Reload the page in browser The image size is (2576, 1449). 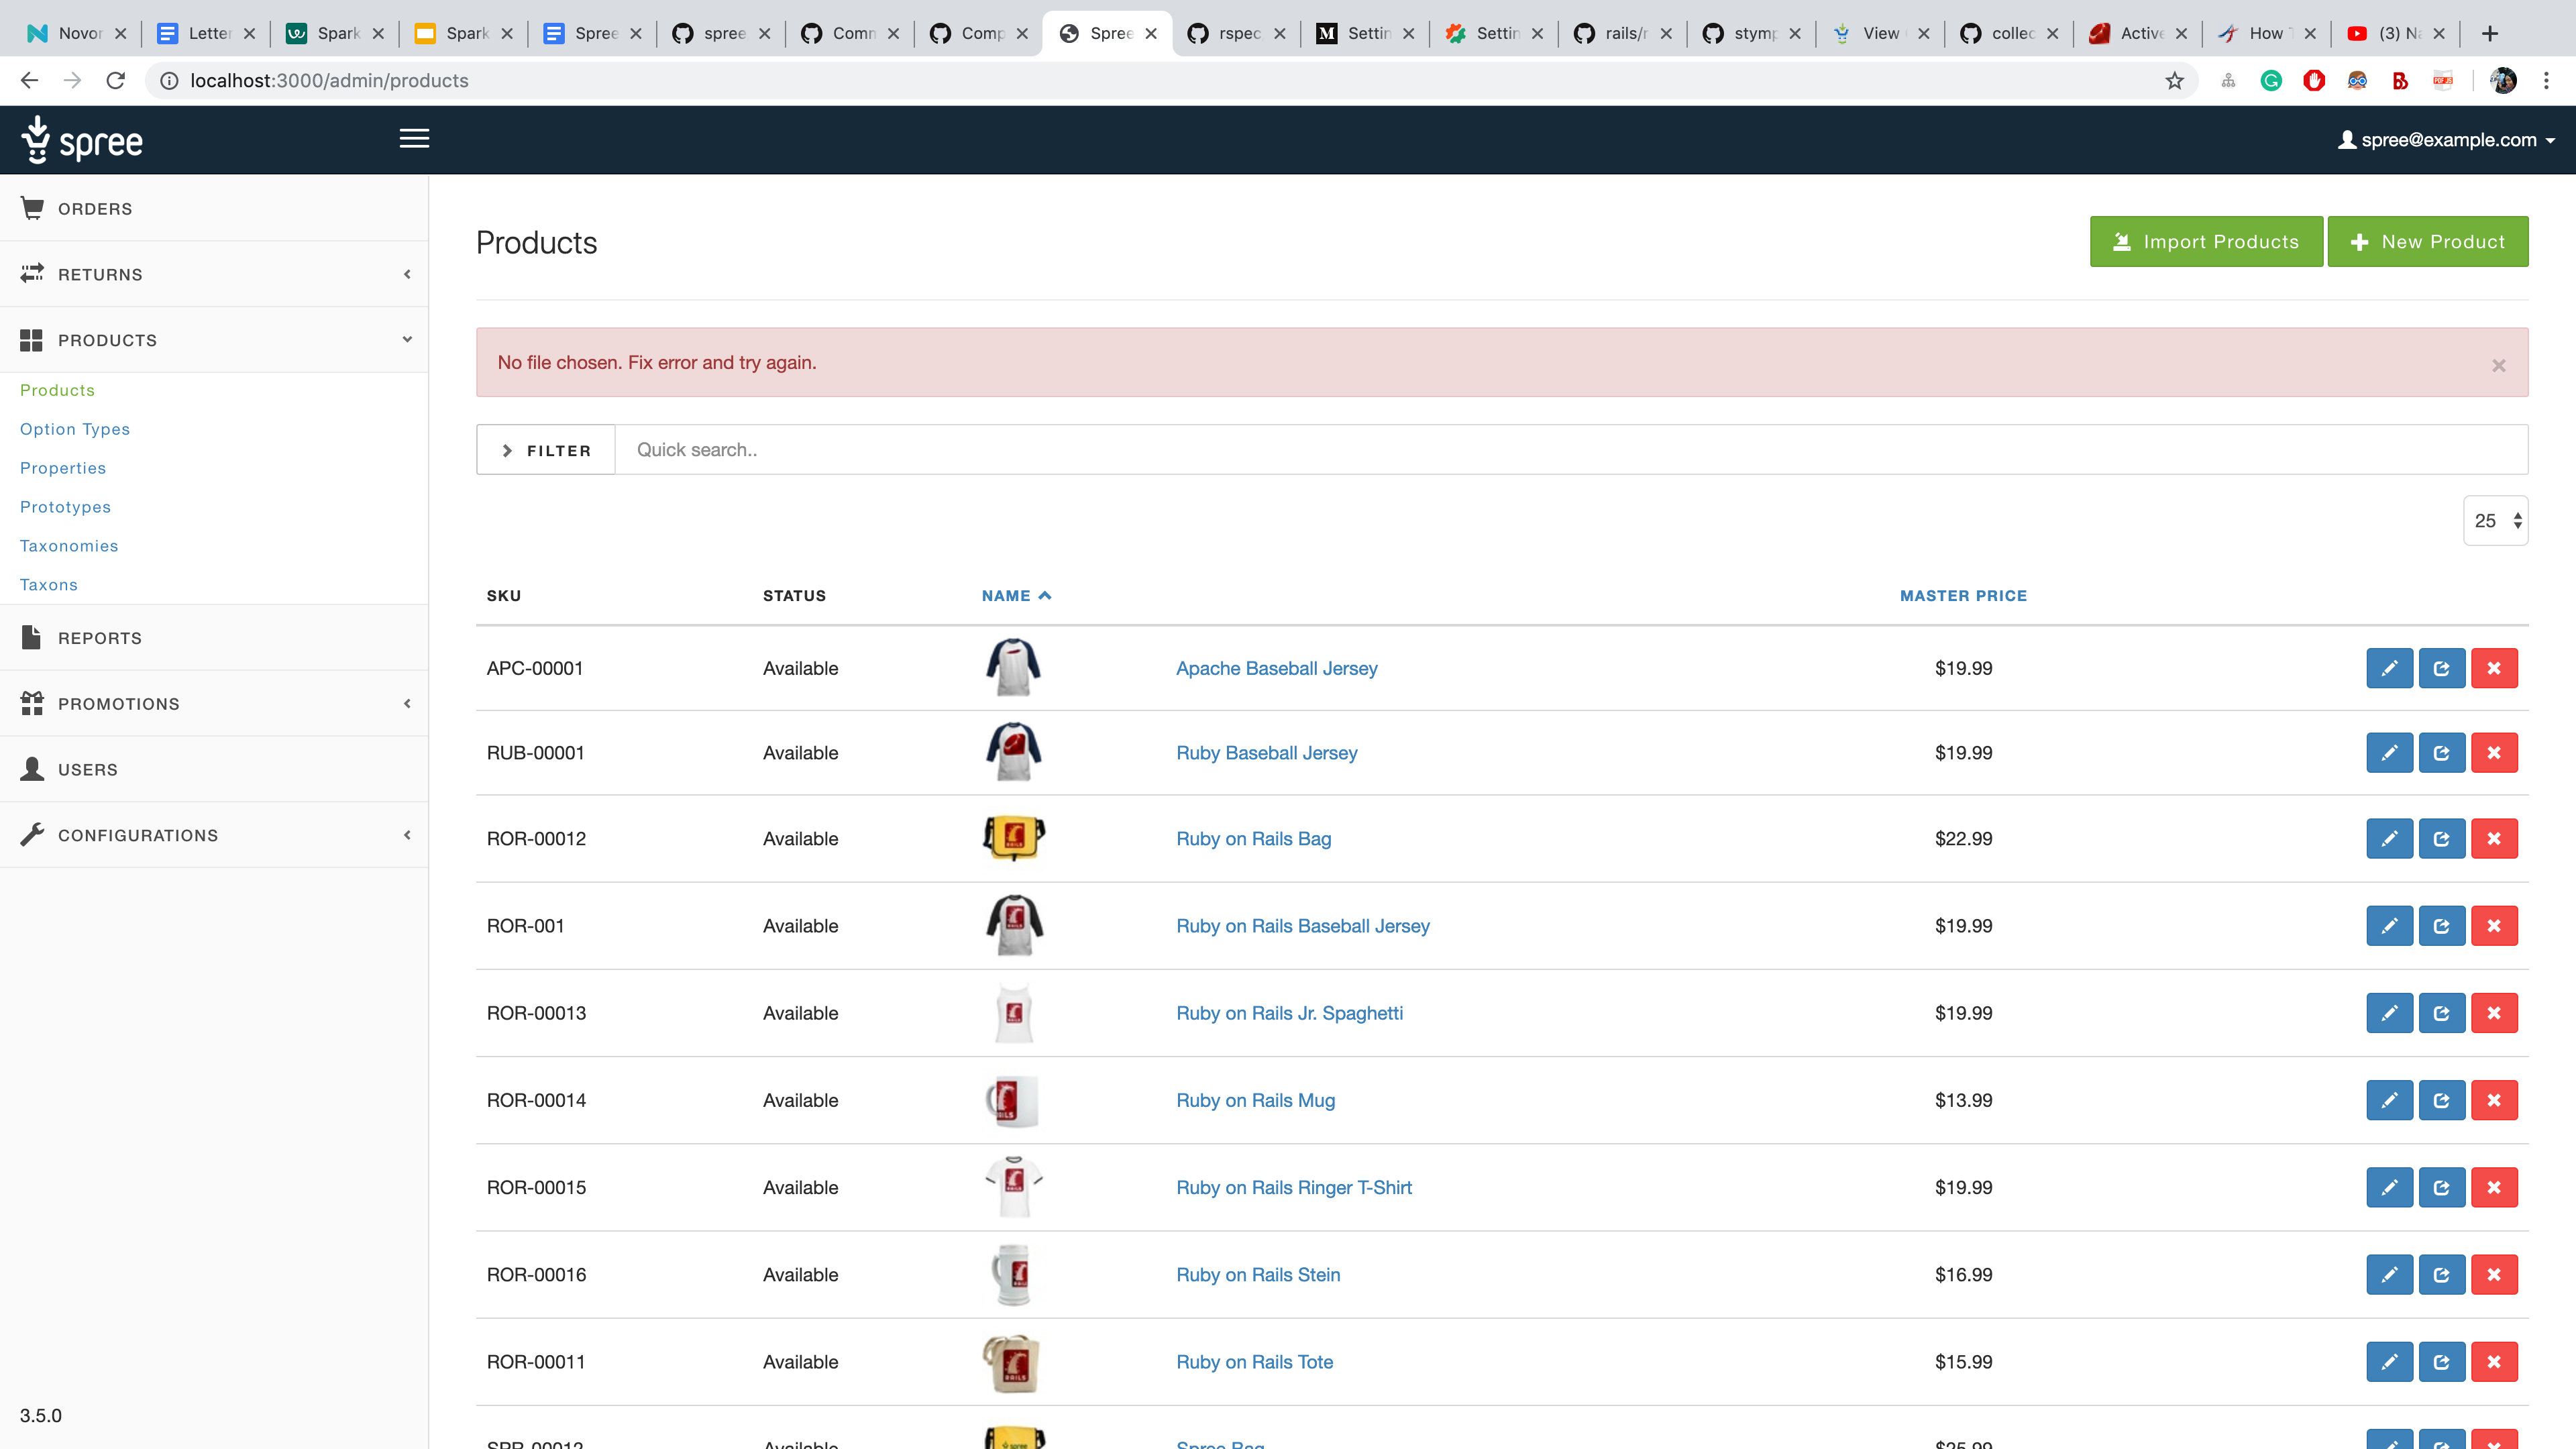tap(116, 81)
